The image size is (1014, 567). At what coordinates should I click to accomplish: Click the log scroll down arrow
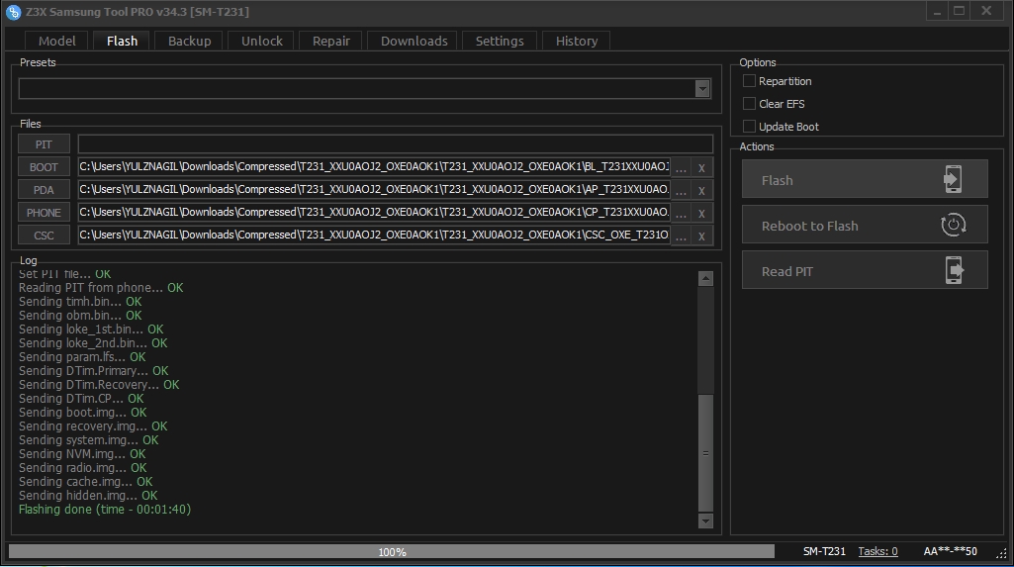[x=705, y=520]
